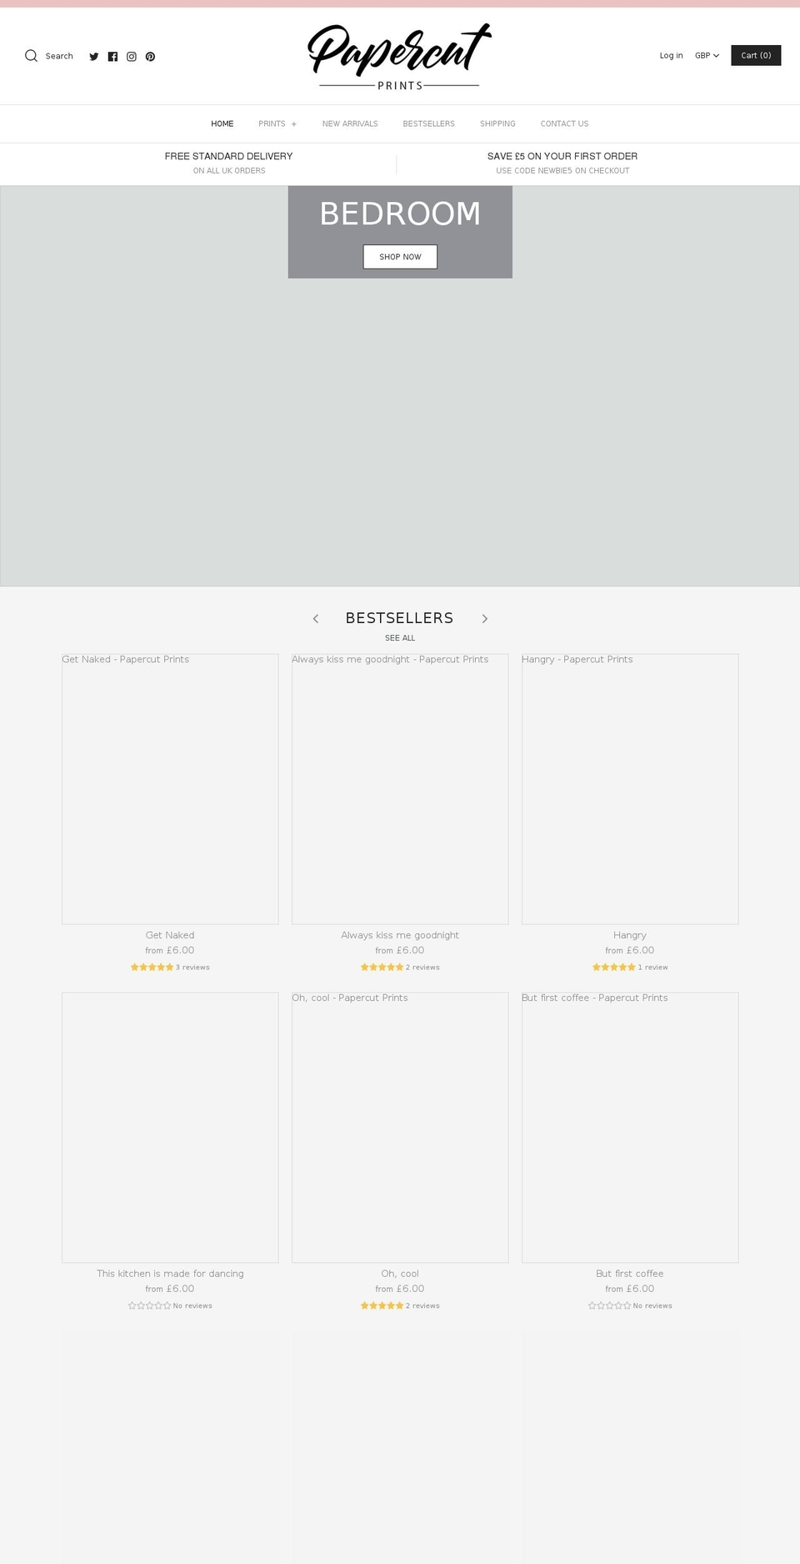The image size is (800, 1564).
Task: Open the Facebook social icon
Action: click(112, 57)
